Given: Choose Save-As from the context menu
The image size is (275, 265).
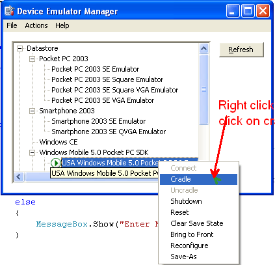Looking at the screenshot, I should [x=198, y=257].
